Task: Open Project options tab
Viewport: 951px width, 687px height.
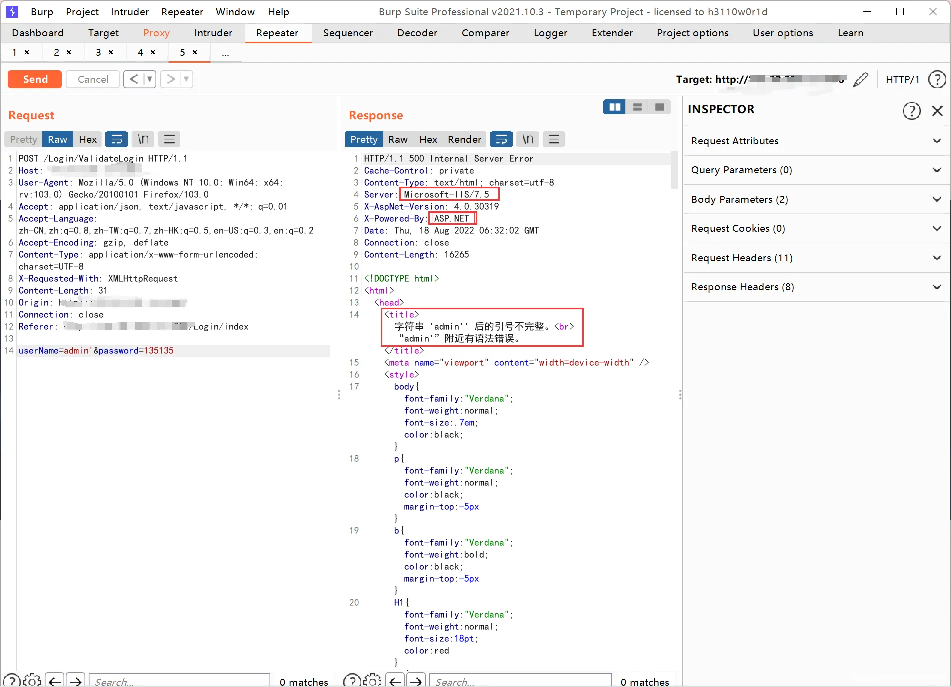Action: click(692, 33)
